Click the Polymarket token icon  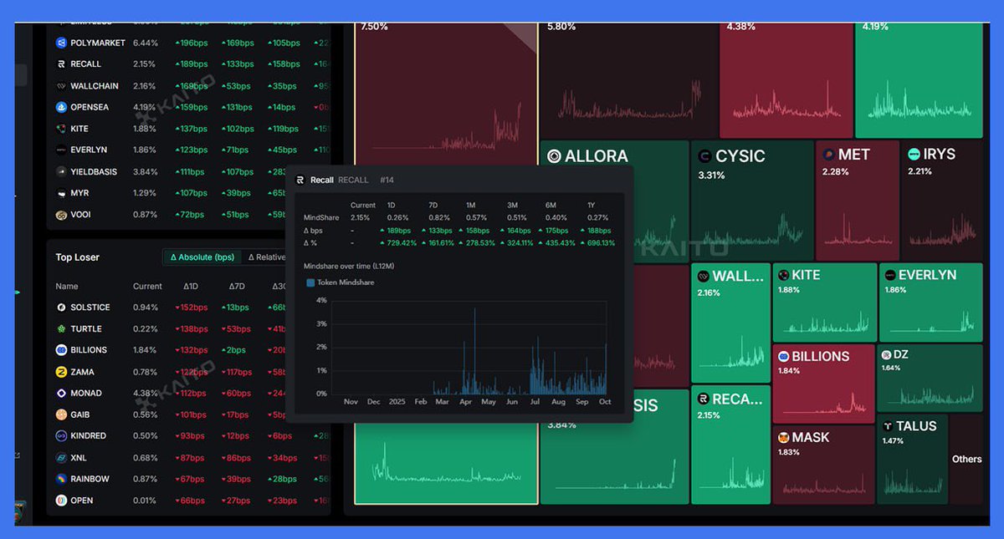pyautogui.click(x=61, y=43)
